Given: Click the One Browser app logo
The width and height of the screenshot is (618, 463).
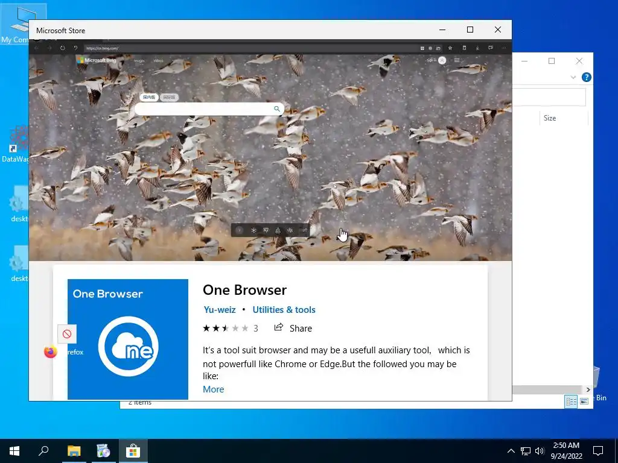Looking at the screenshot, I should click(128, 339).
